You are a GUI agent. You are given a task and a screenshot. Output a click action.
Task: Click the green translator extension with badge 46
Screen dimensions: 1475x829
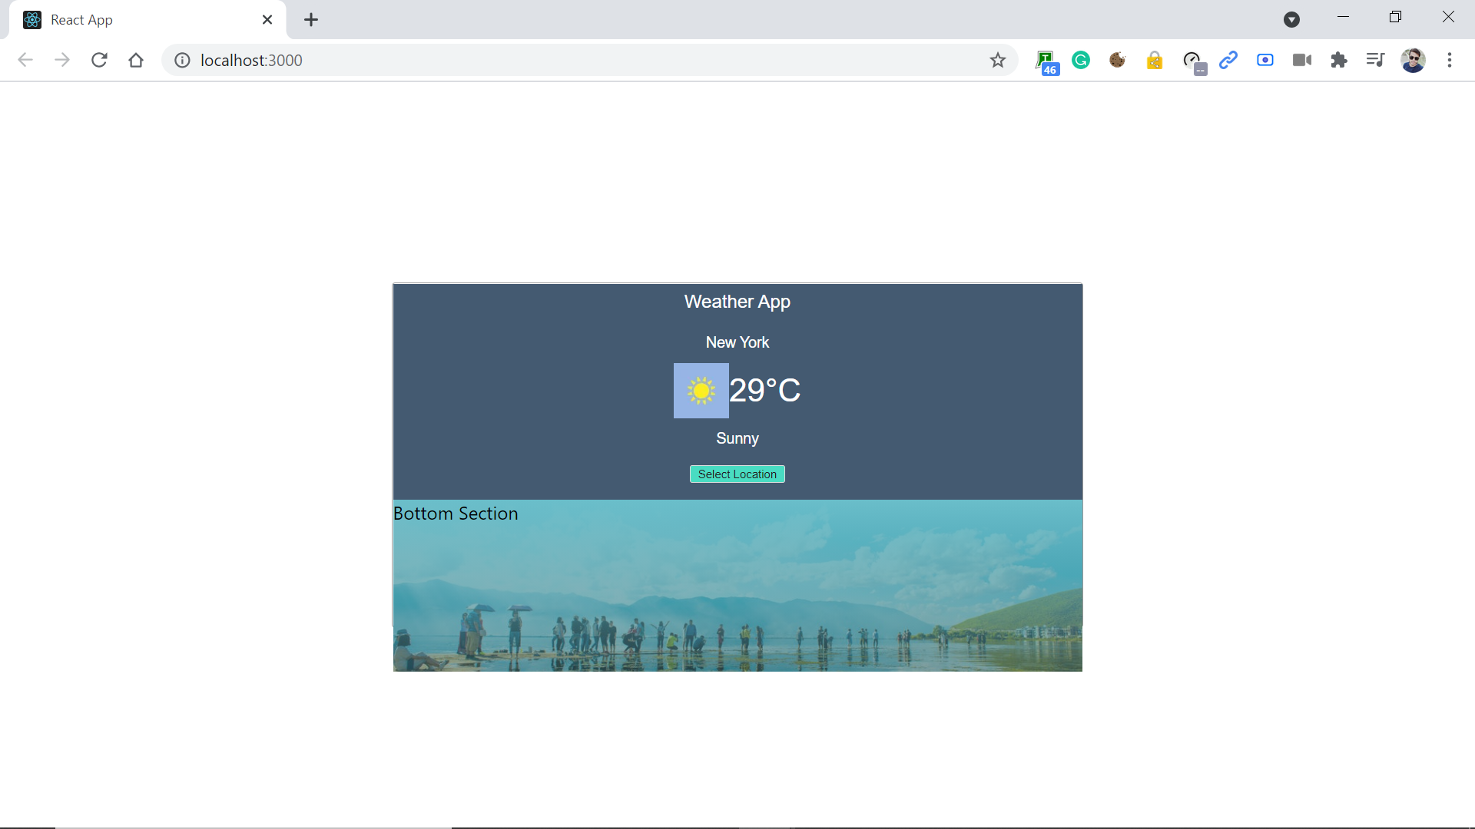(1046, 61)
